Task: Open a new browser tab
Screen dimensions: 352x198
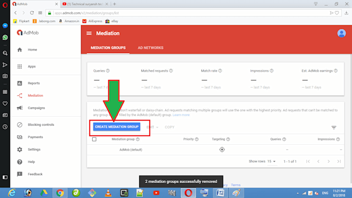Action: [x=114, y=4]
